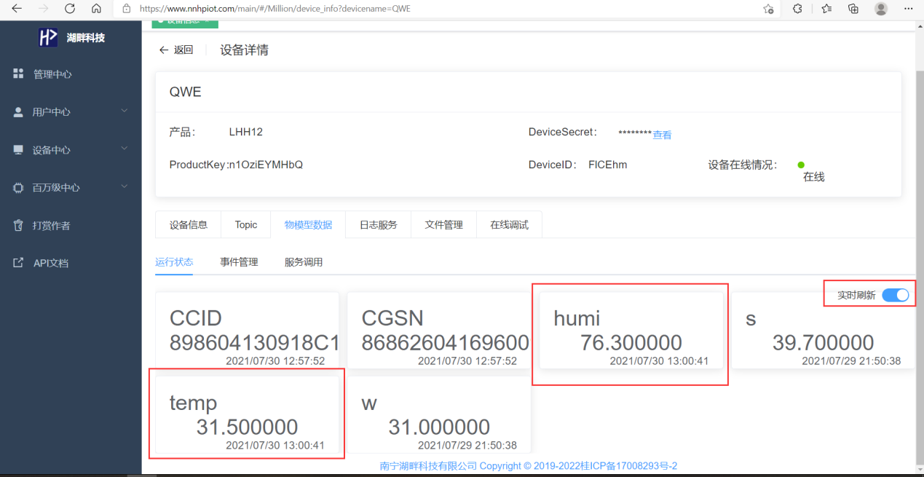Click the API文档 external link icon
This screenshot has height=477, width=924.
pyautogui.click(x=19, y=263)
